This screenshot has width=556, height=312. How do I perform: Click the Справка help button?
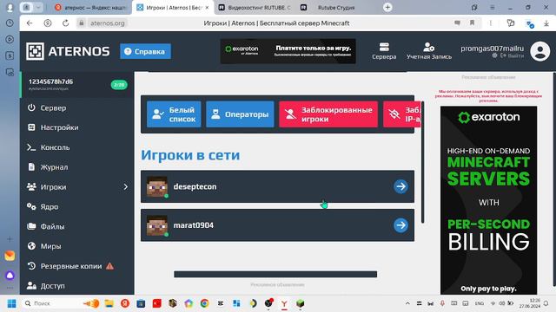click(145, 51)
